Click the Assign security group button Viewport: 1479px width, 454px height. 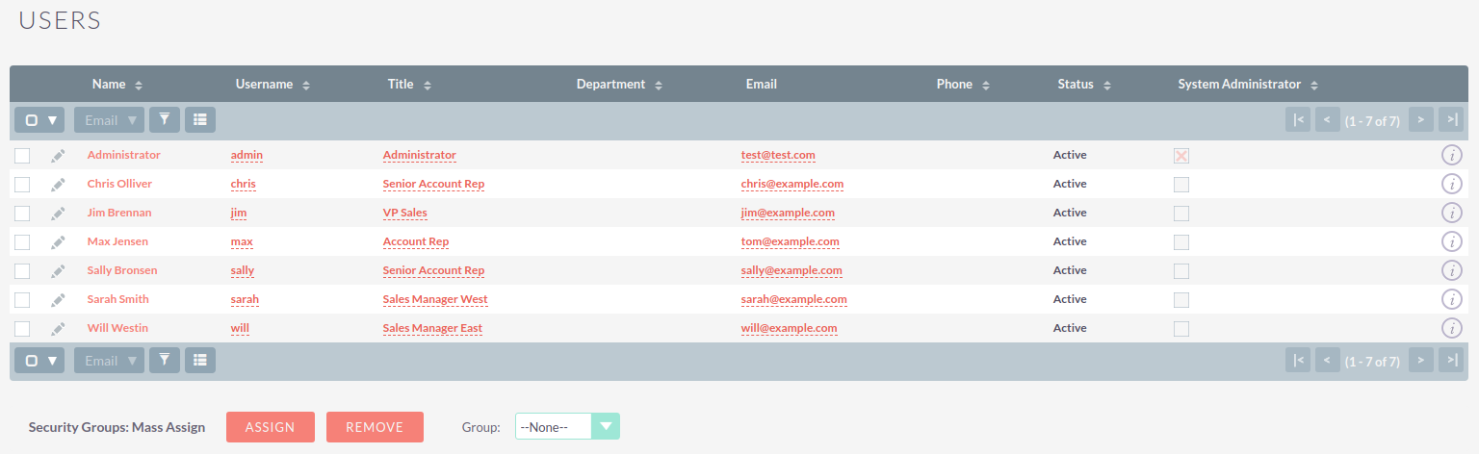pos(271,427)
